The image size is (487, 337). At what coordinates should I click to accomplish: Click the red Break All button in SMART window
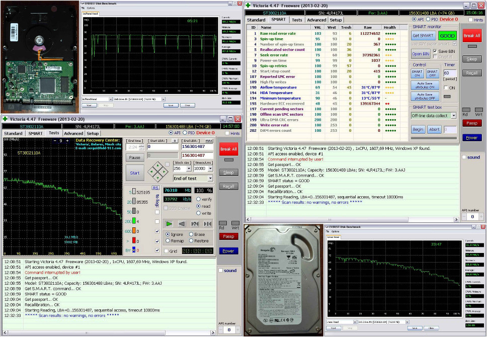(472, 36)
